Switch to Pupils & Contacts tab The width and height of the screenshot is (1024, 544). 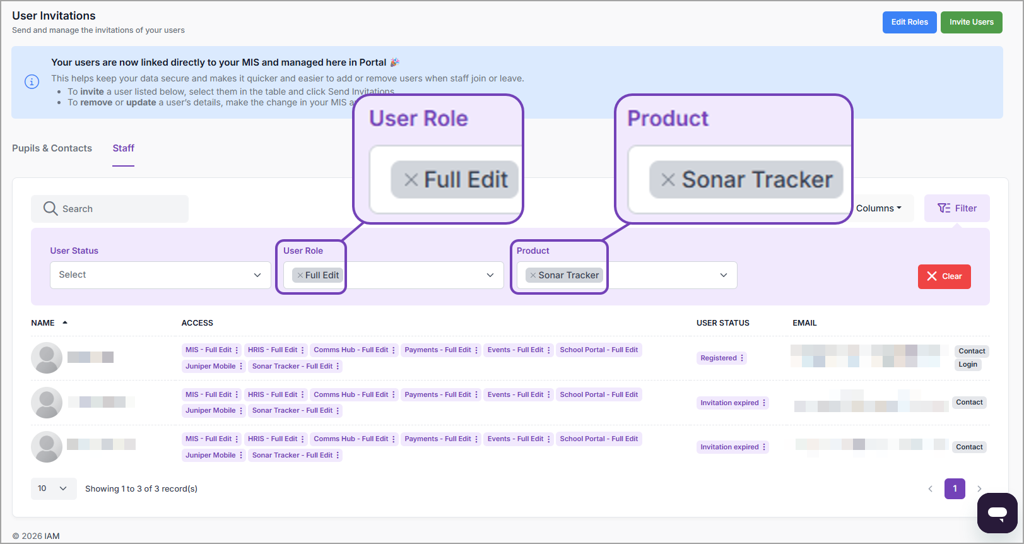(x=52, y=148)
